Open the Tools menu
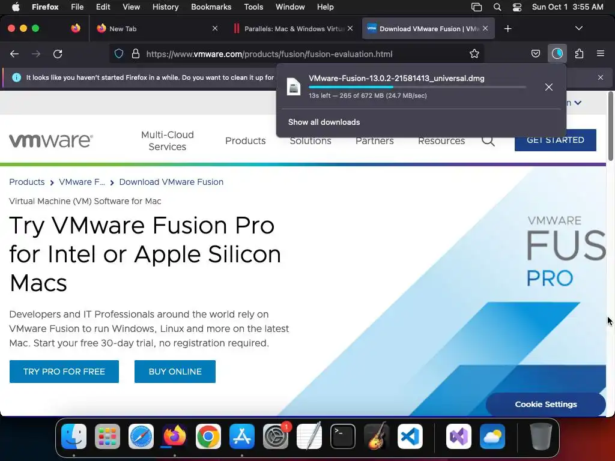 coord(253,7)
